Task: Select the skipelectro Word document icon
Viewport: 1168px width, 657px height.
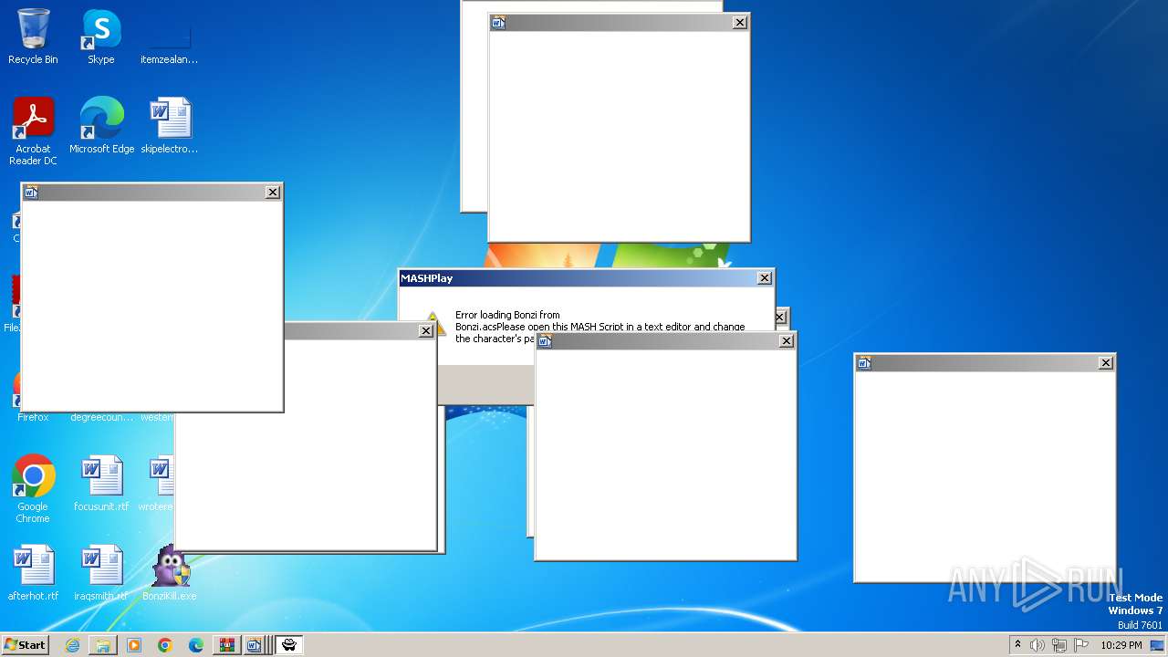Action: (x=170, y=125)
